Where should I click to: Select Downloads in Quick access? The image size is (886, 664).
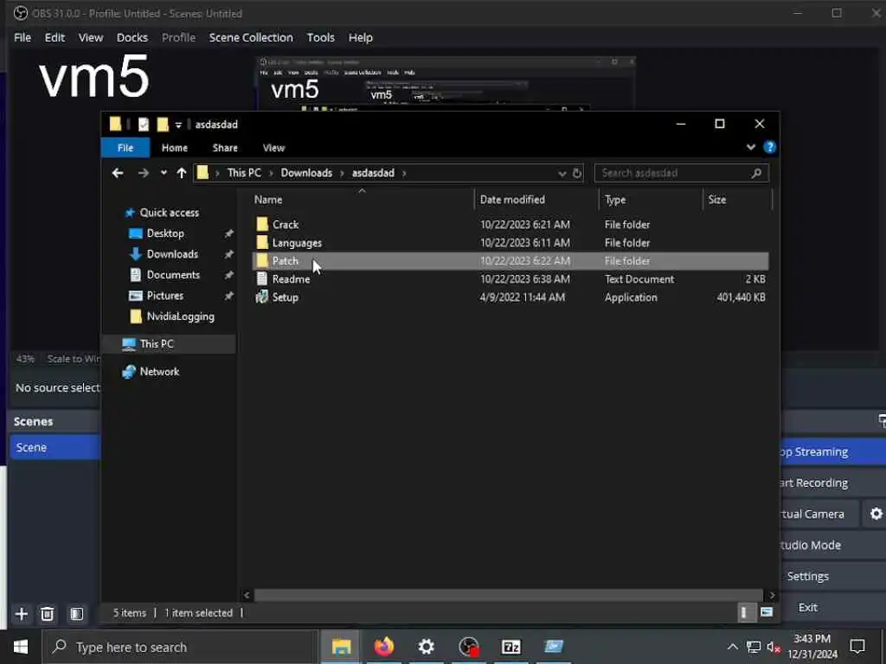172,254
